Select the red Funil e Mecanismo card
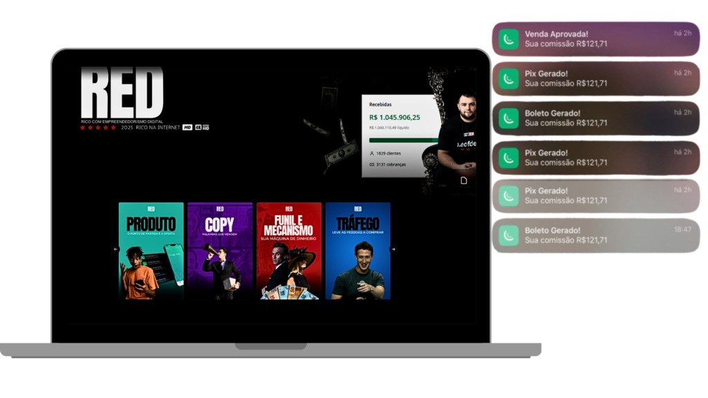Viewport: 708px width, 398px height. [288, 251]
